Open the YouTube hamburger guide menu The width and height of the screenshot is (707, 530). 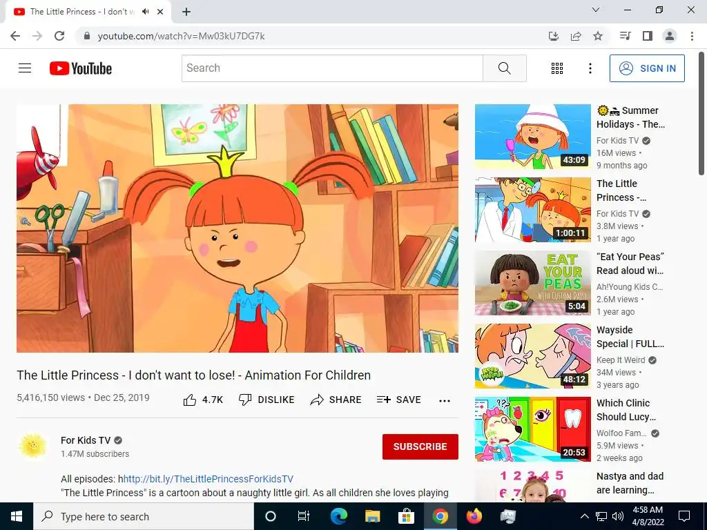pyautogui.click(x=25, y=68)
